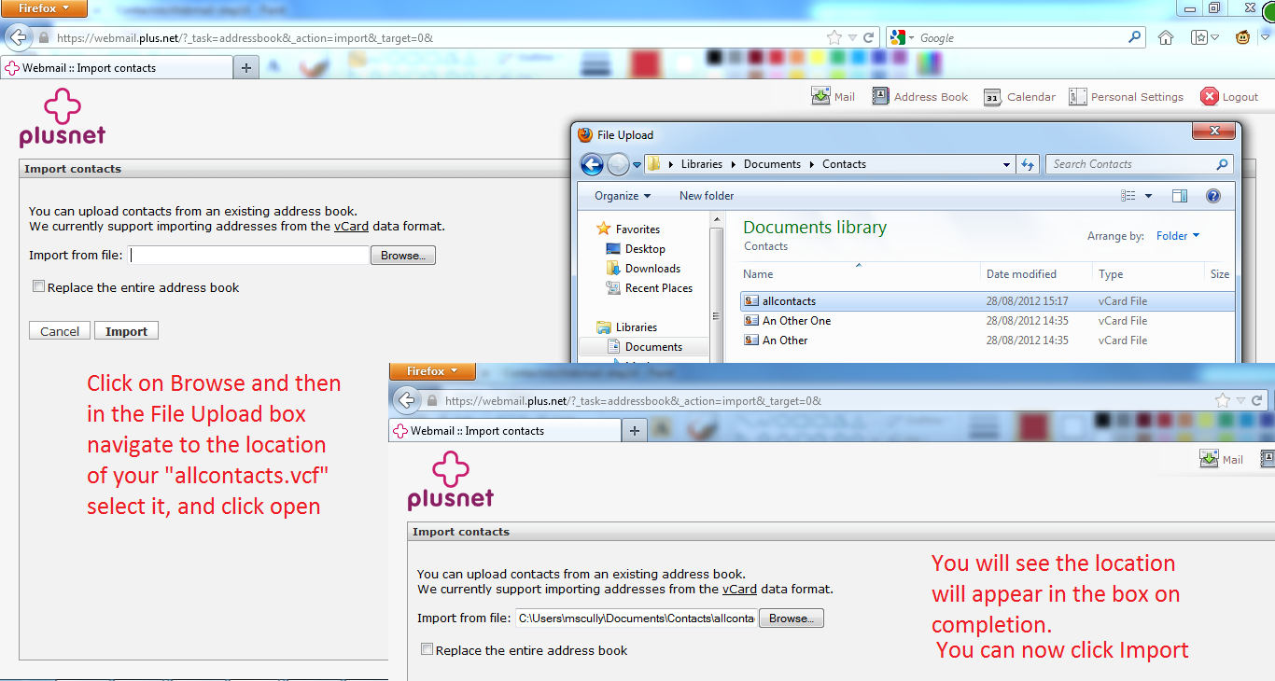Go to the Firefox home page
Screen dimensions: 1275x681
[x=1166, y=38]
